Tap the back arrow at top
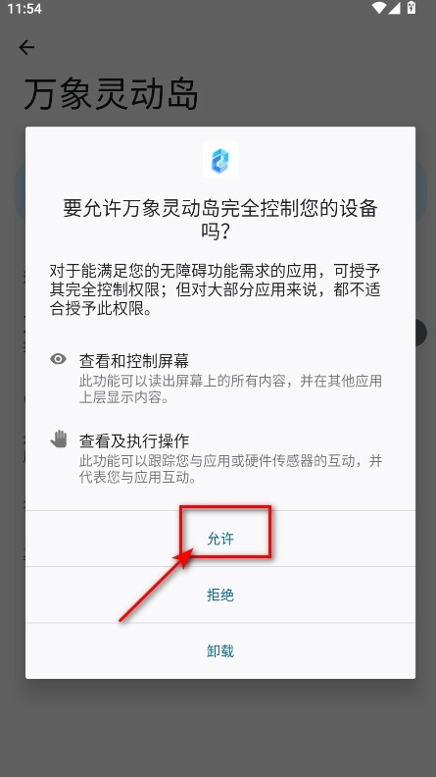The height and width of the screenshot is (777, 436). (26, 47)
